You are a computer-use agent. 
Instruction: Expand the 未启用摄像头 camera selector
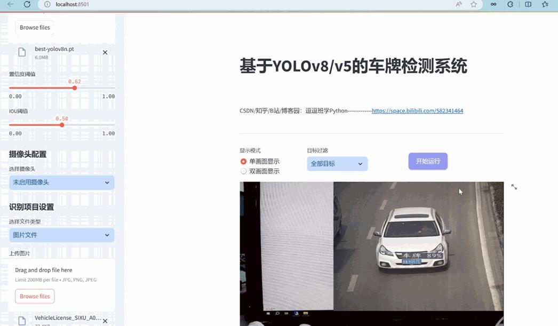pyautogui.click(x=61, y=182)
